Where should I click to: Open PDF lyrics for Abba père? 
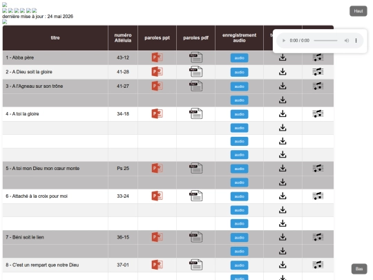coord(195,57)
